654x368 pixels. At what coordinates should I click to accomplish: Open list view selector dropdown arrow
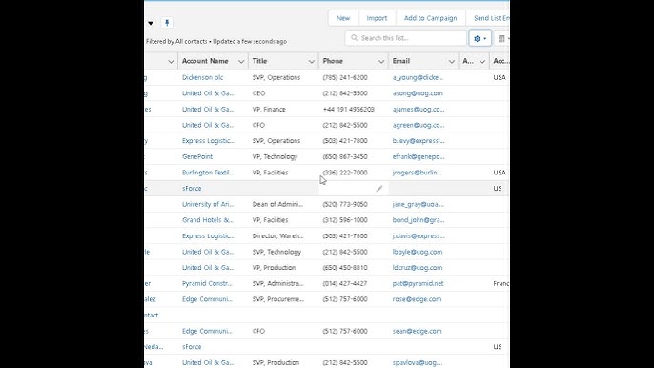[151, 23]
